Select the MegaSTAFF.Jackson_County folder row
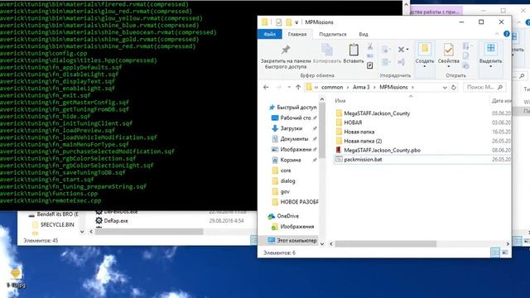This screenshot has height=298, width=530. [422, 113]
